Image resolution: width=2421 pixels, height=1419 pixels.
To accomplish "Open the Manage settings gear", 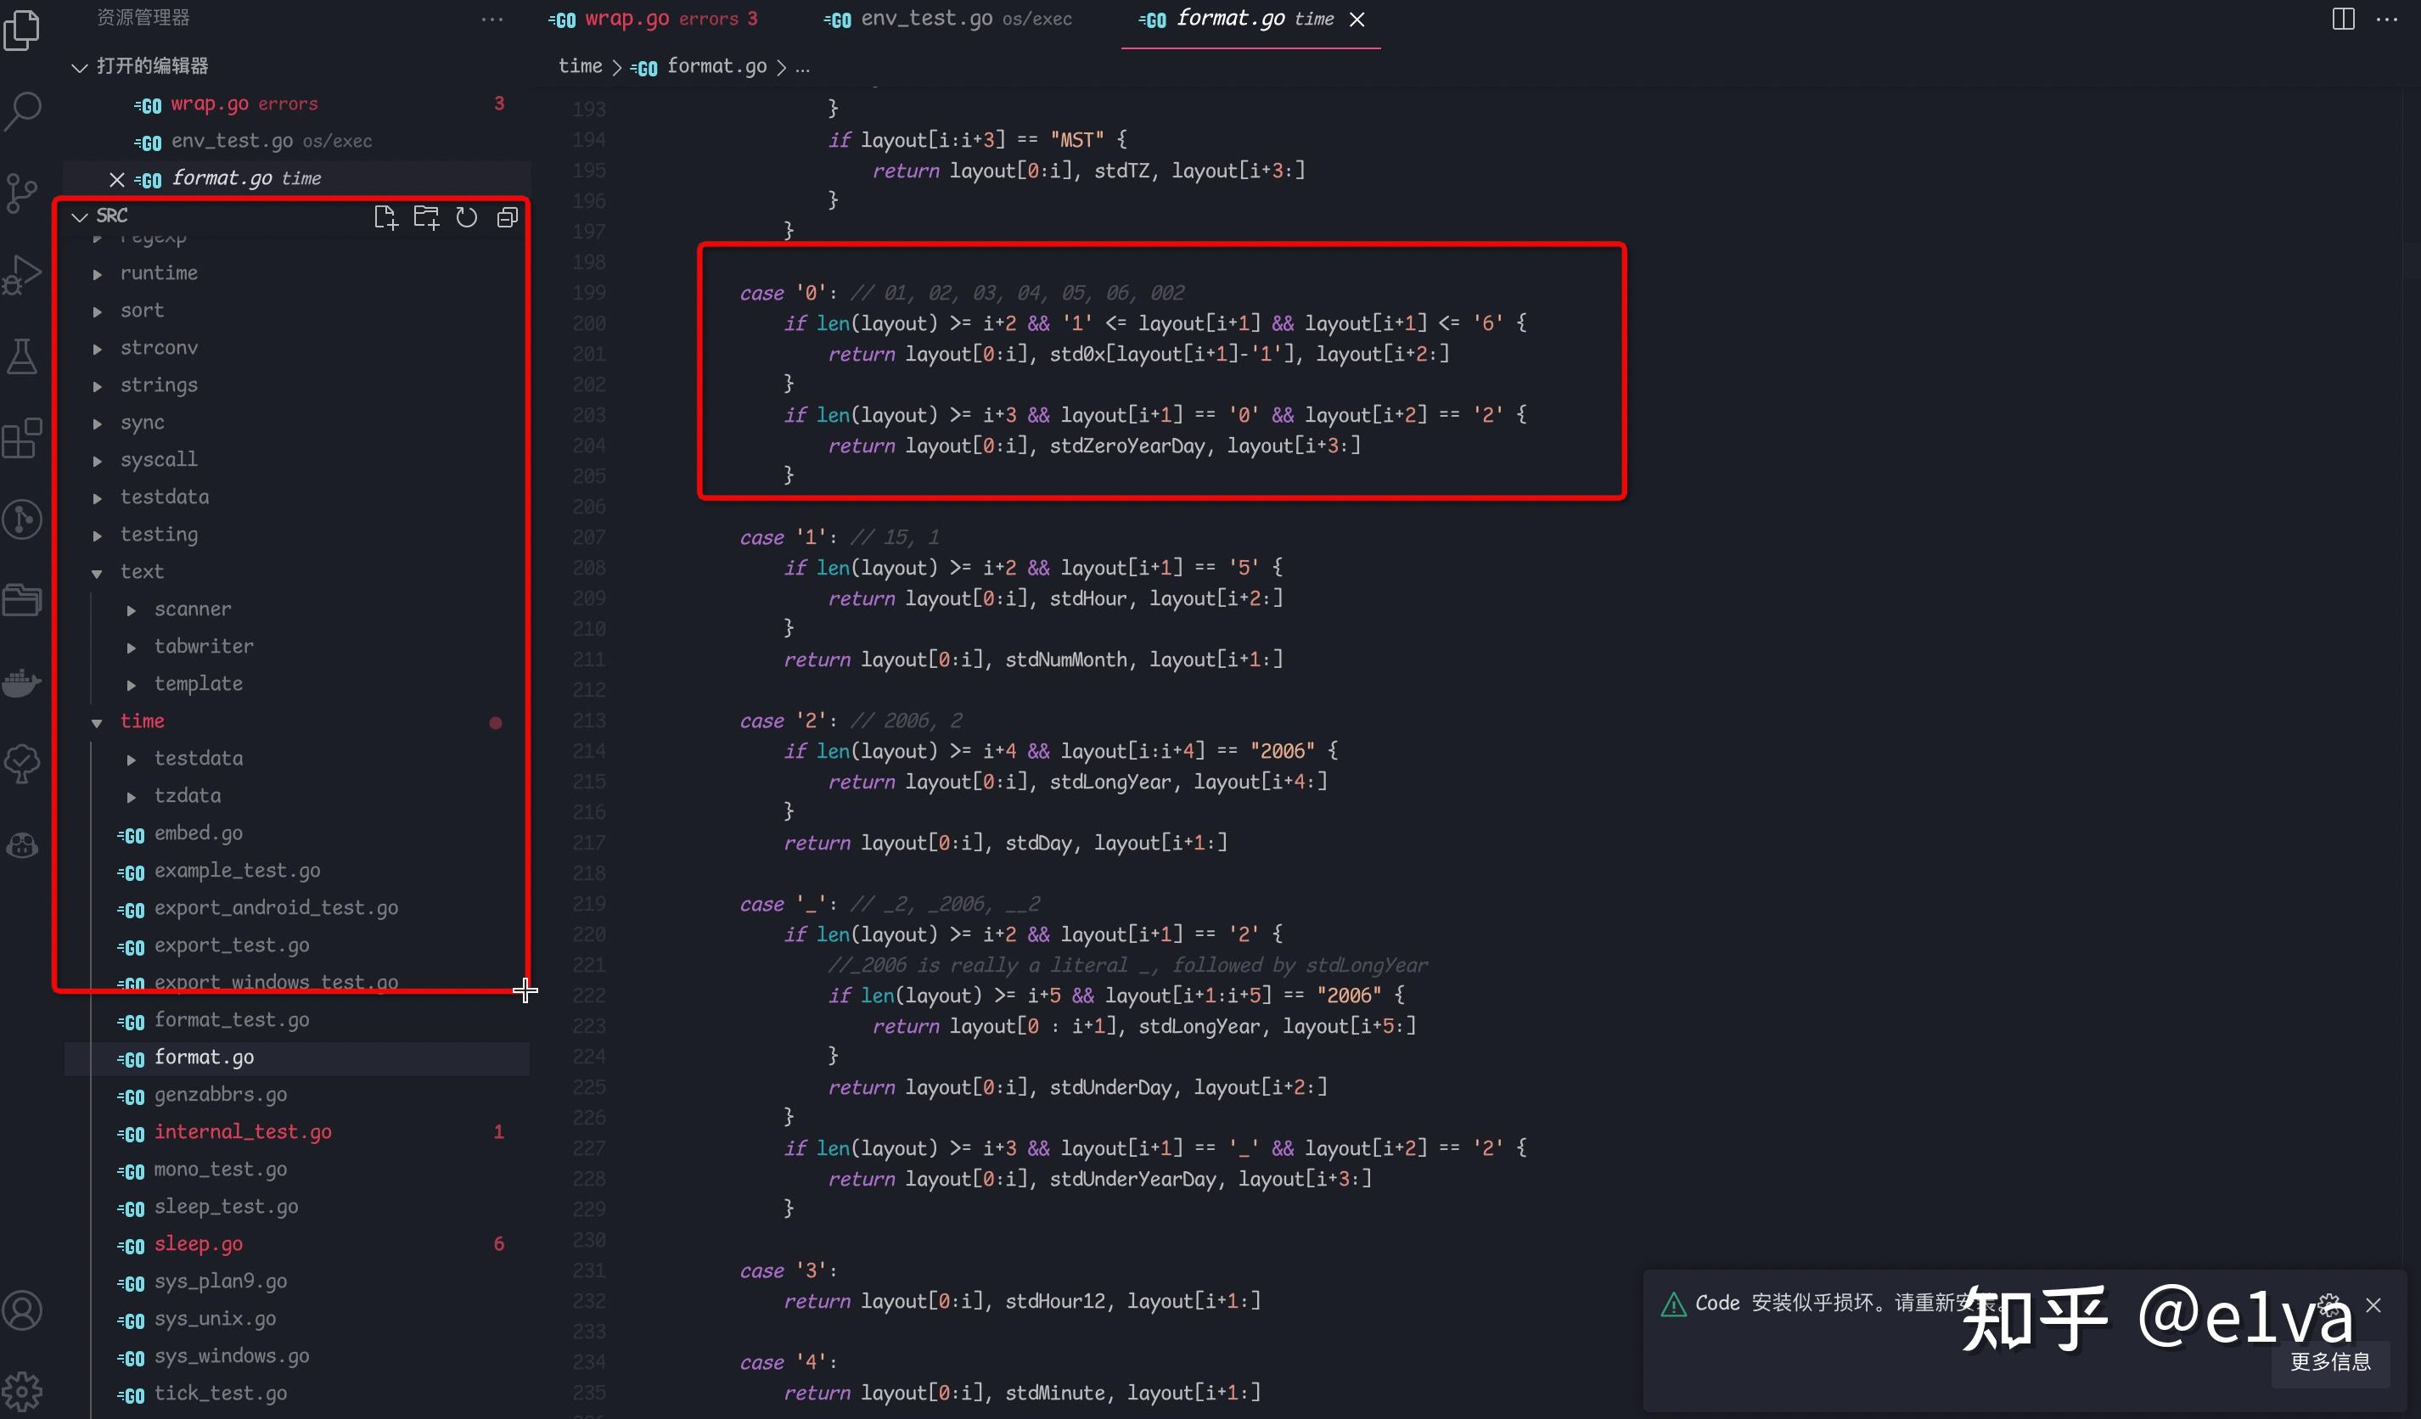I will [x=22, y=1390].
